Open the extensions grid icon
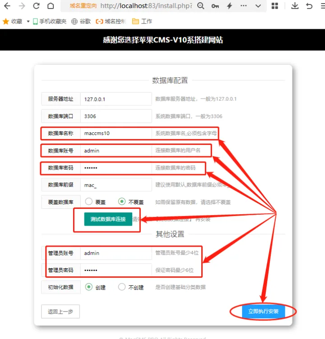Image resolution: width=325 pixels, height=339 pixels. pos(275,6)
